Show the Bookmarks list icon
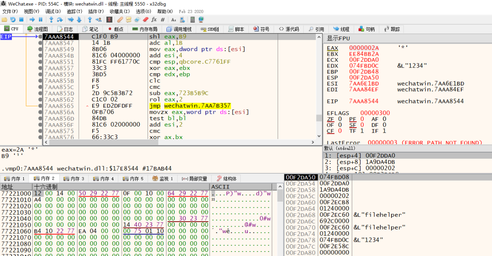Screen dimensions: 492x256 coord(146,20)
